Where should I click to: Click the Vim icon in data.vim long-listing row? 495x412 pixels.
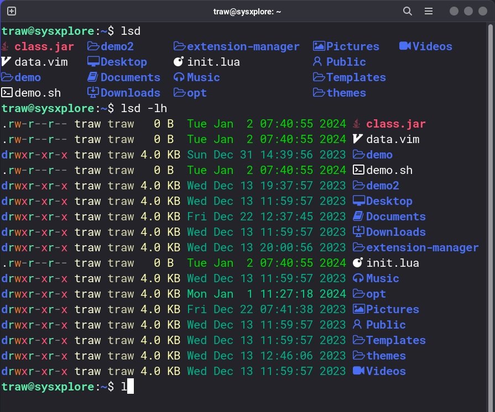358,139
